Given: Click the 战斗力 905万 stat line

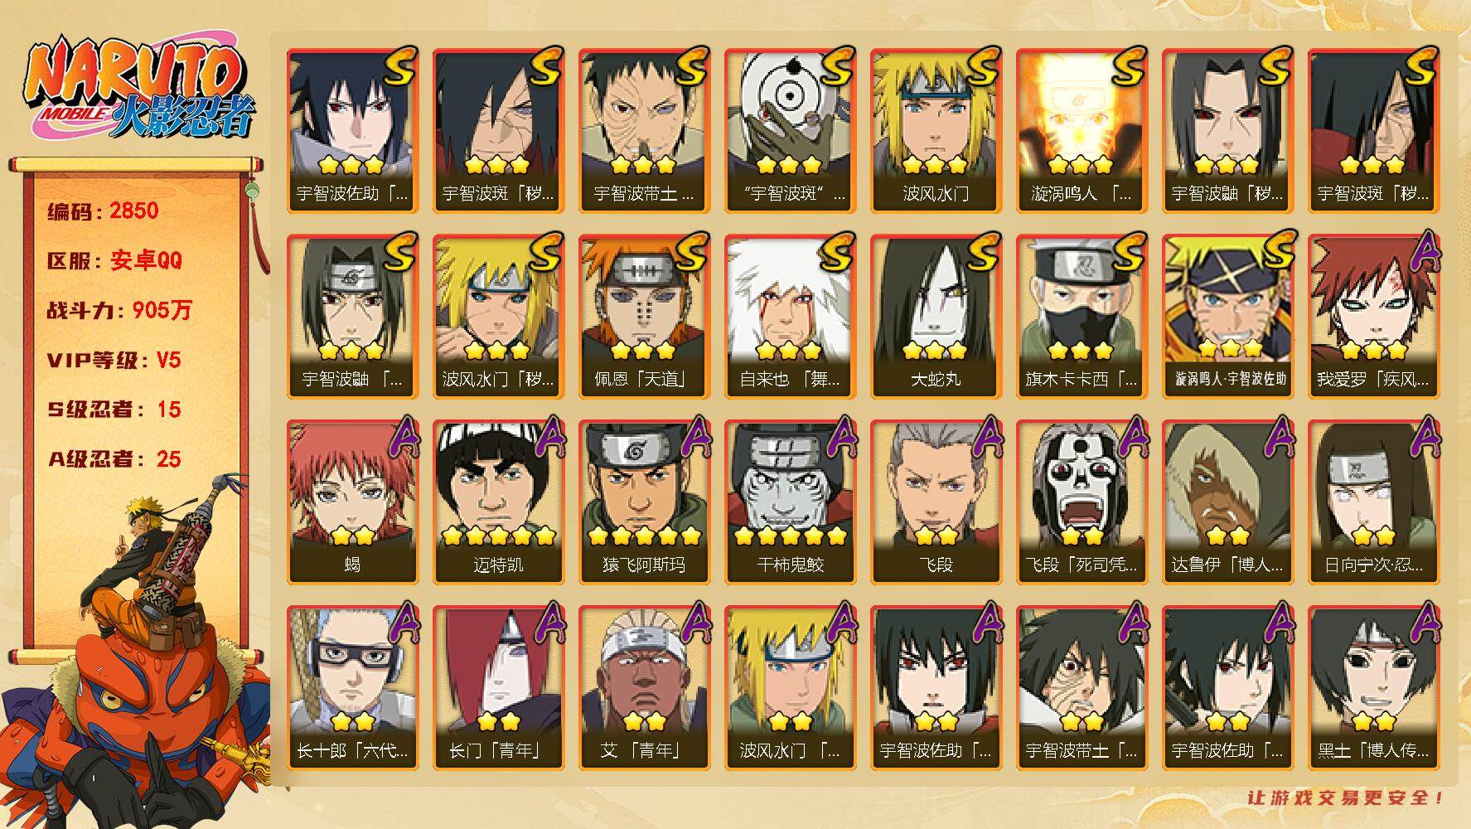Looking at the screenshot, I should [120, 310].
